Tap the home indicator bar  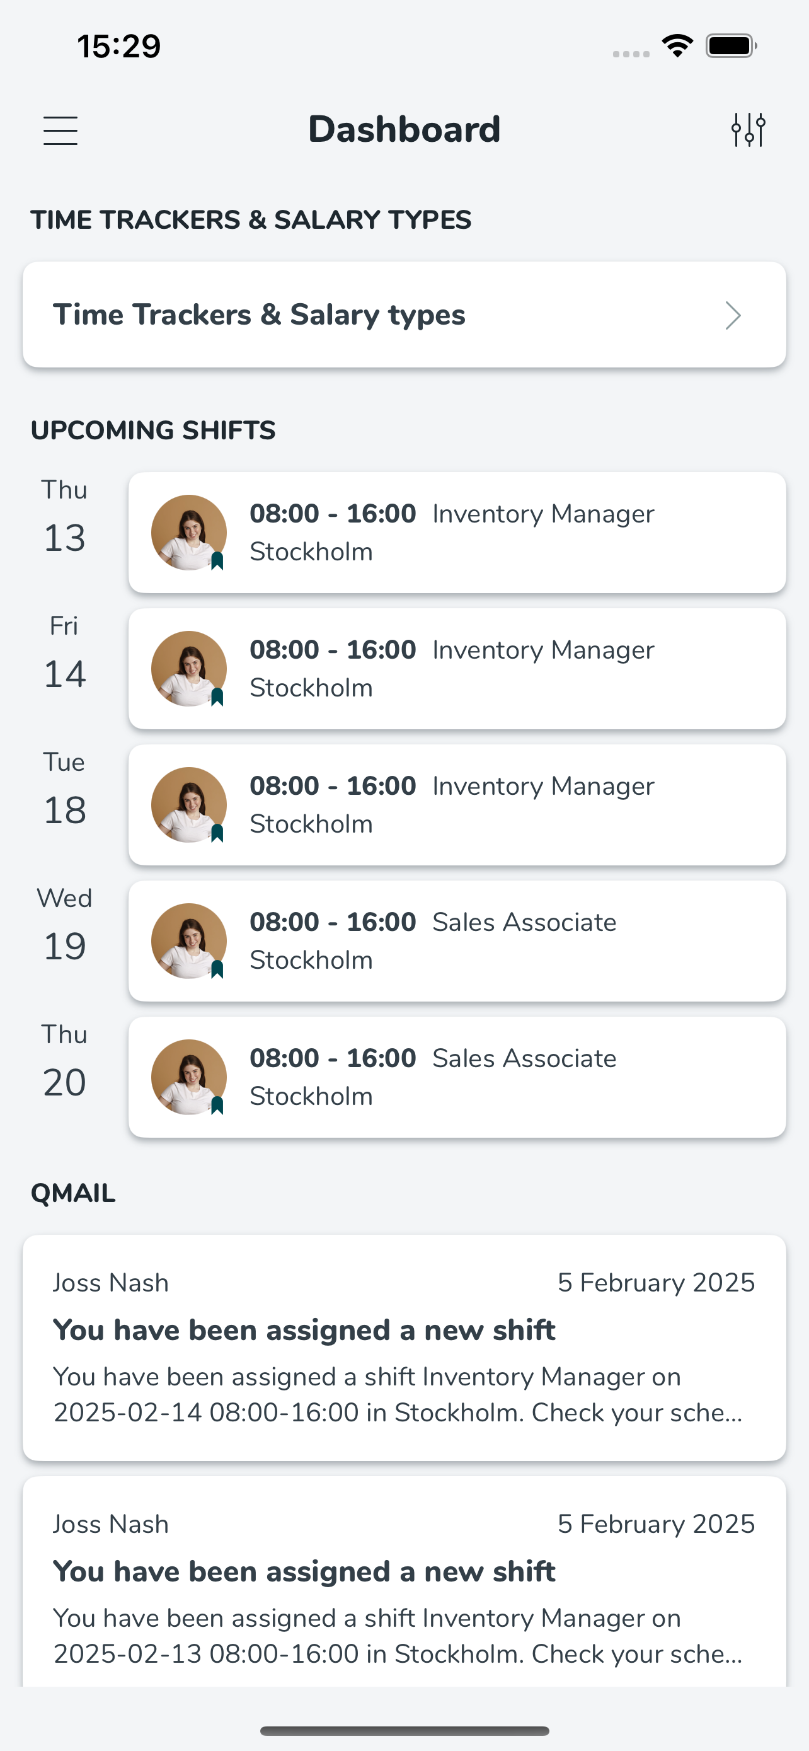click(404, 1731)
